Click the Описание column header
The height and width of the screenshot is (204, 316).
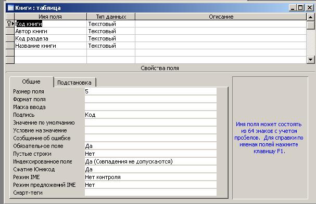(221, 17)
